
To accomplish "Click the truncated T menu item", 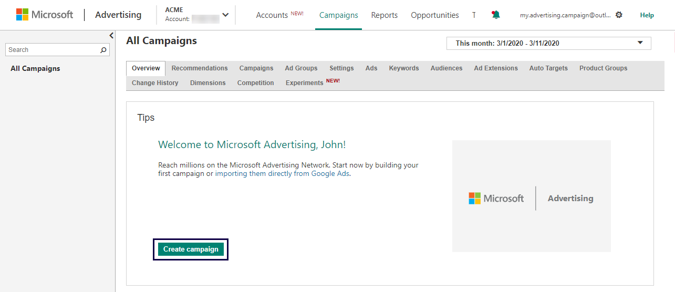I will (474, 15).
